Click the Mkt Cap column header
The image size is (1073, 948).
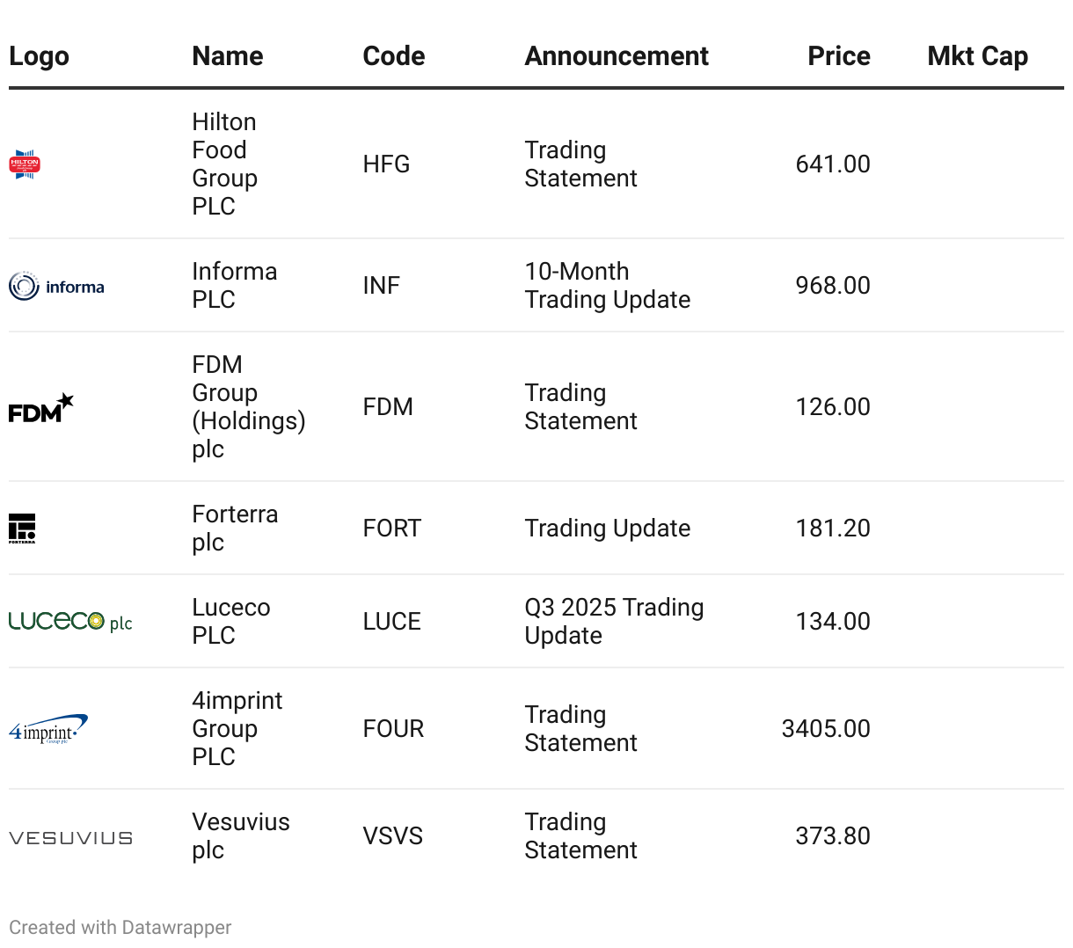click(977, 56)
